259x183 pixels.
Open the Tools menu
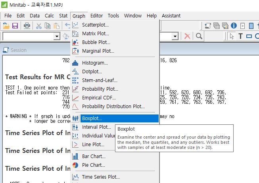tap(113, 16)
